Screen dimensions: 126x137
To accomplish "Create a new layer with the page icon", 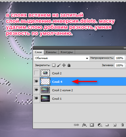I will pyautogui.click(x=115, y=125).
